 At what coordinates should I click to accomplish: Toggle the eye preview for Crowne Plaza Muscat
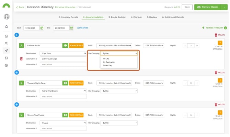65,115
